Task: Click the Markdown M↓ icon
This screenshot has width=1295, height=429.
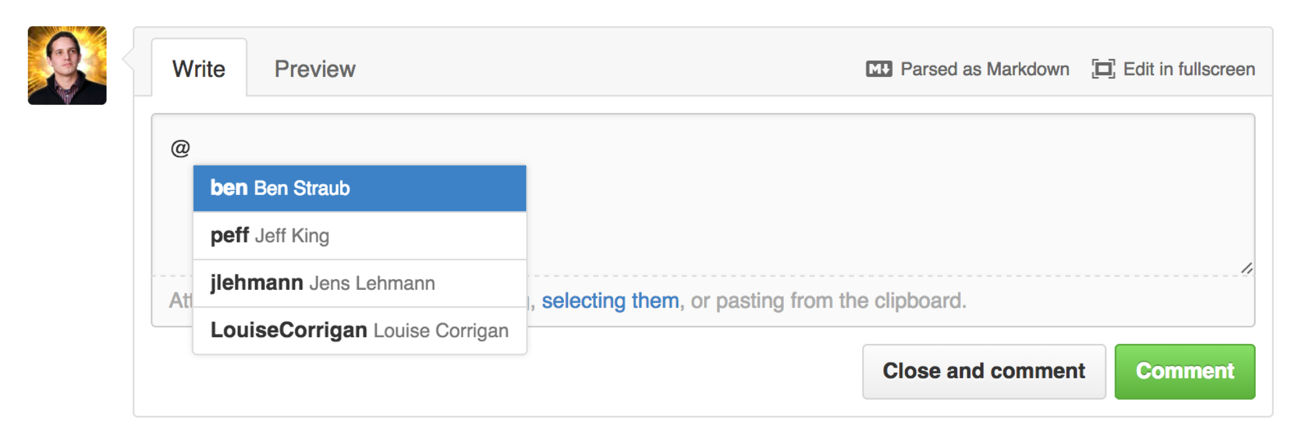Action: [878, 69]
